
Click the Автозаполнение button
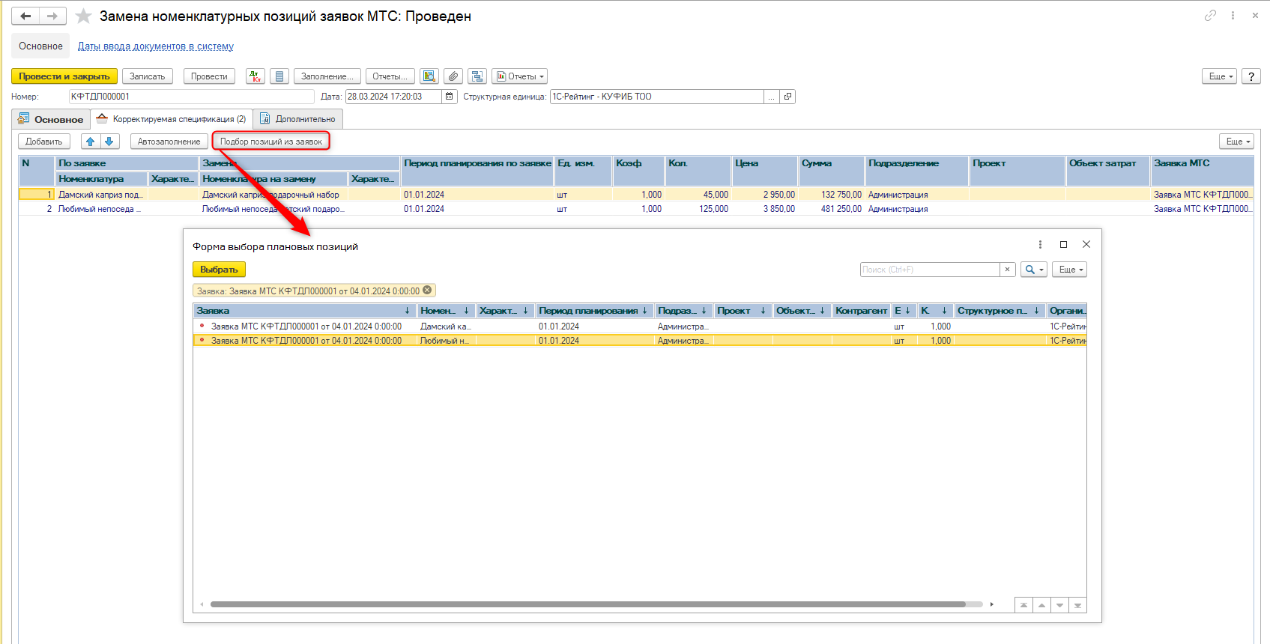pos(169,142)
